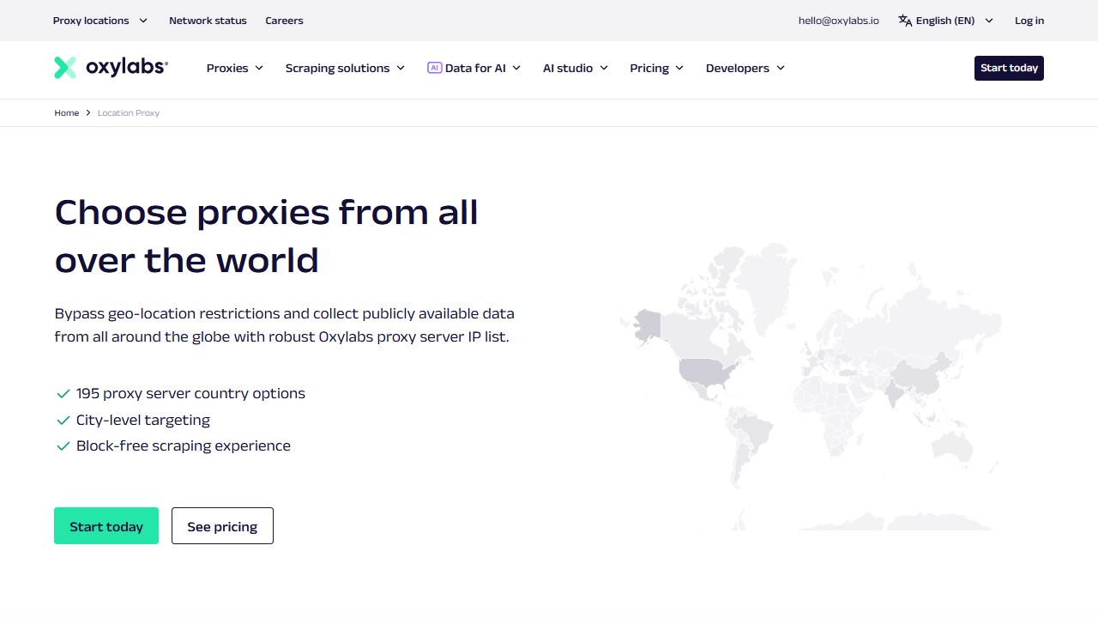Click the checkmark beside Block-free scraping experience

[63, 446]
